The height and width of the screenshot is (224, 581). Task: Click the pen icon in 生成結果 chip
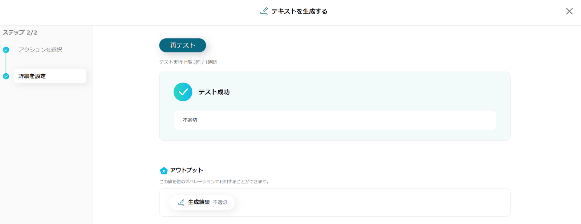[x=181, y=202]
